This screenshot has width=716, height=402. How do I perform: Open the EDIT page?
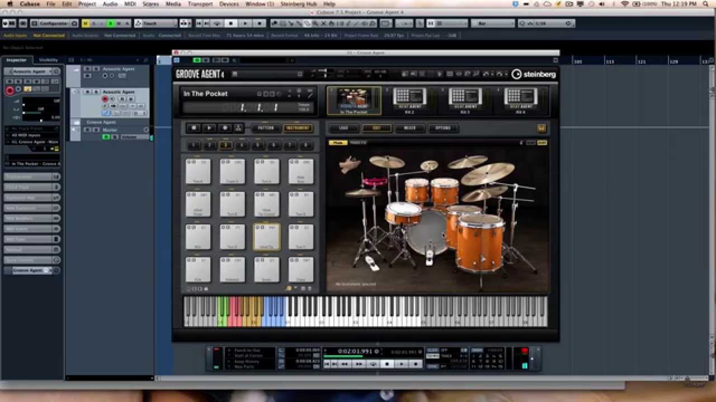tap(376, 128)
